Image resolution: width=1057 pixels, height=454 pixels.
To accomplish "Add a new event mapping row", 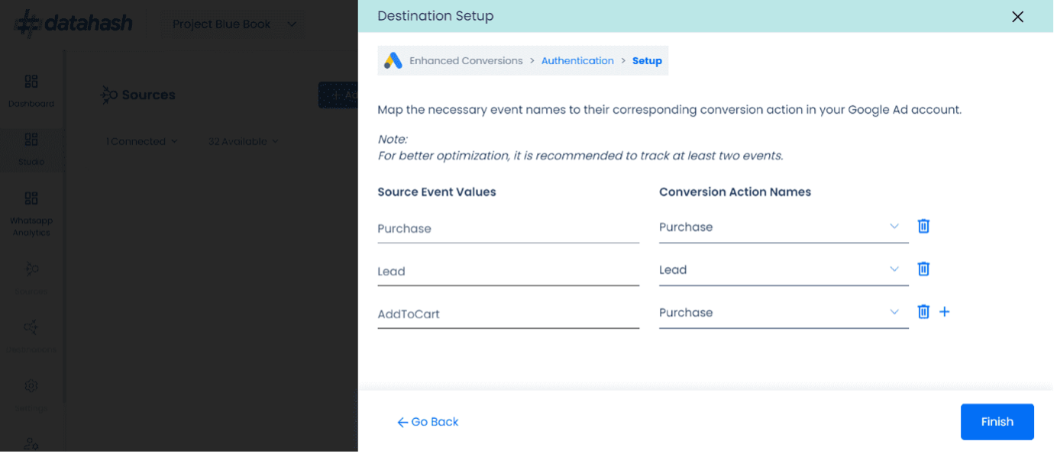I will point(945,311).
